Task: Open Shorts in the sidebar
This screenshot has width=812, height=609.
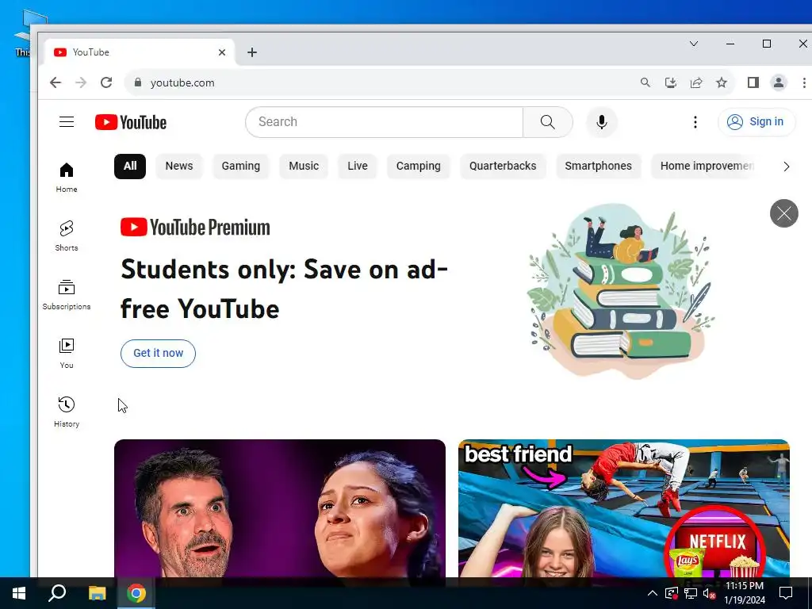Action: tap(67, 236)
